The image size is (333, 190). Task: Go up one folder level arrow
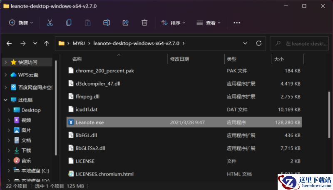coord(47,44)
